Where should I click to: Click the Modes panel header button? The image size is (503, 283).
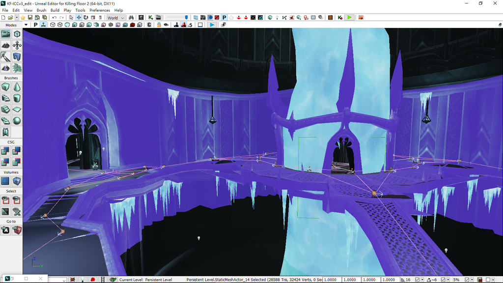click(x=11, y=25)
